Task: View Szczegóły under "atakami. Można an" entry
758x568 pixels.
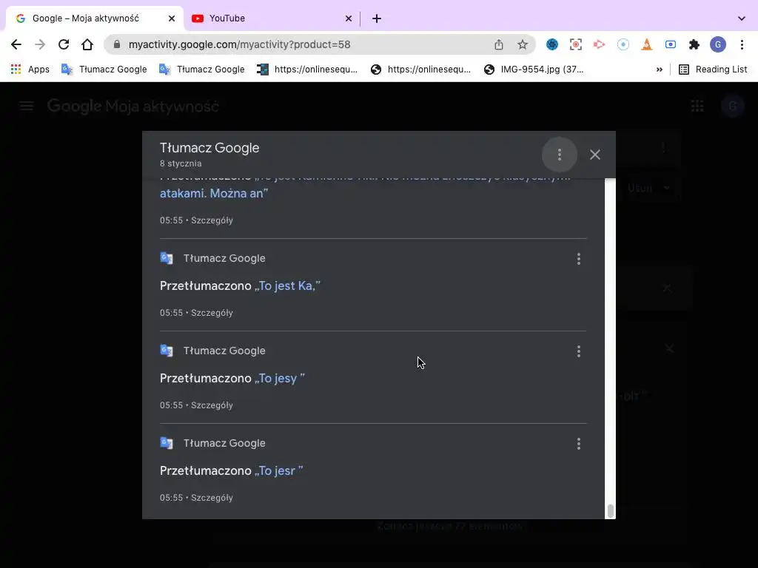Action: pyautogui.click(x=212, y=220)
